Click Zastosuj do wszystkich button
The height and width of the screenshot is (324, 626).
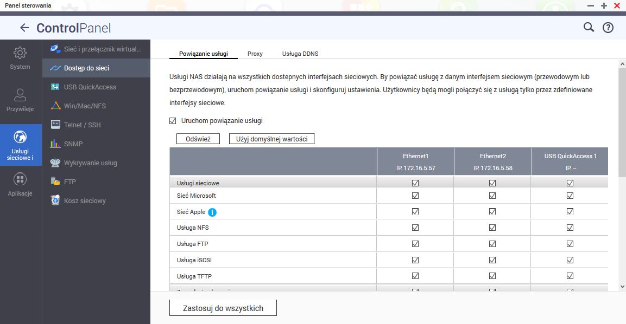coord(223,308)
